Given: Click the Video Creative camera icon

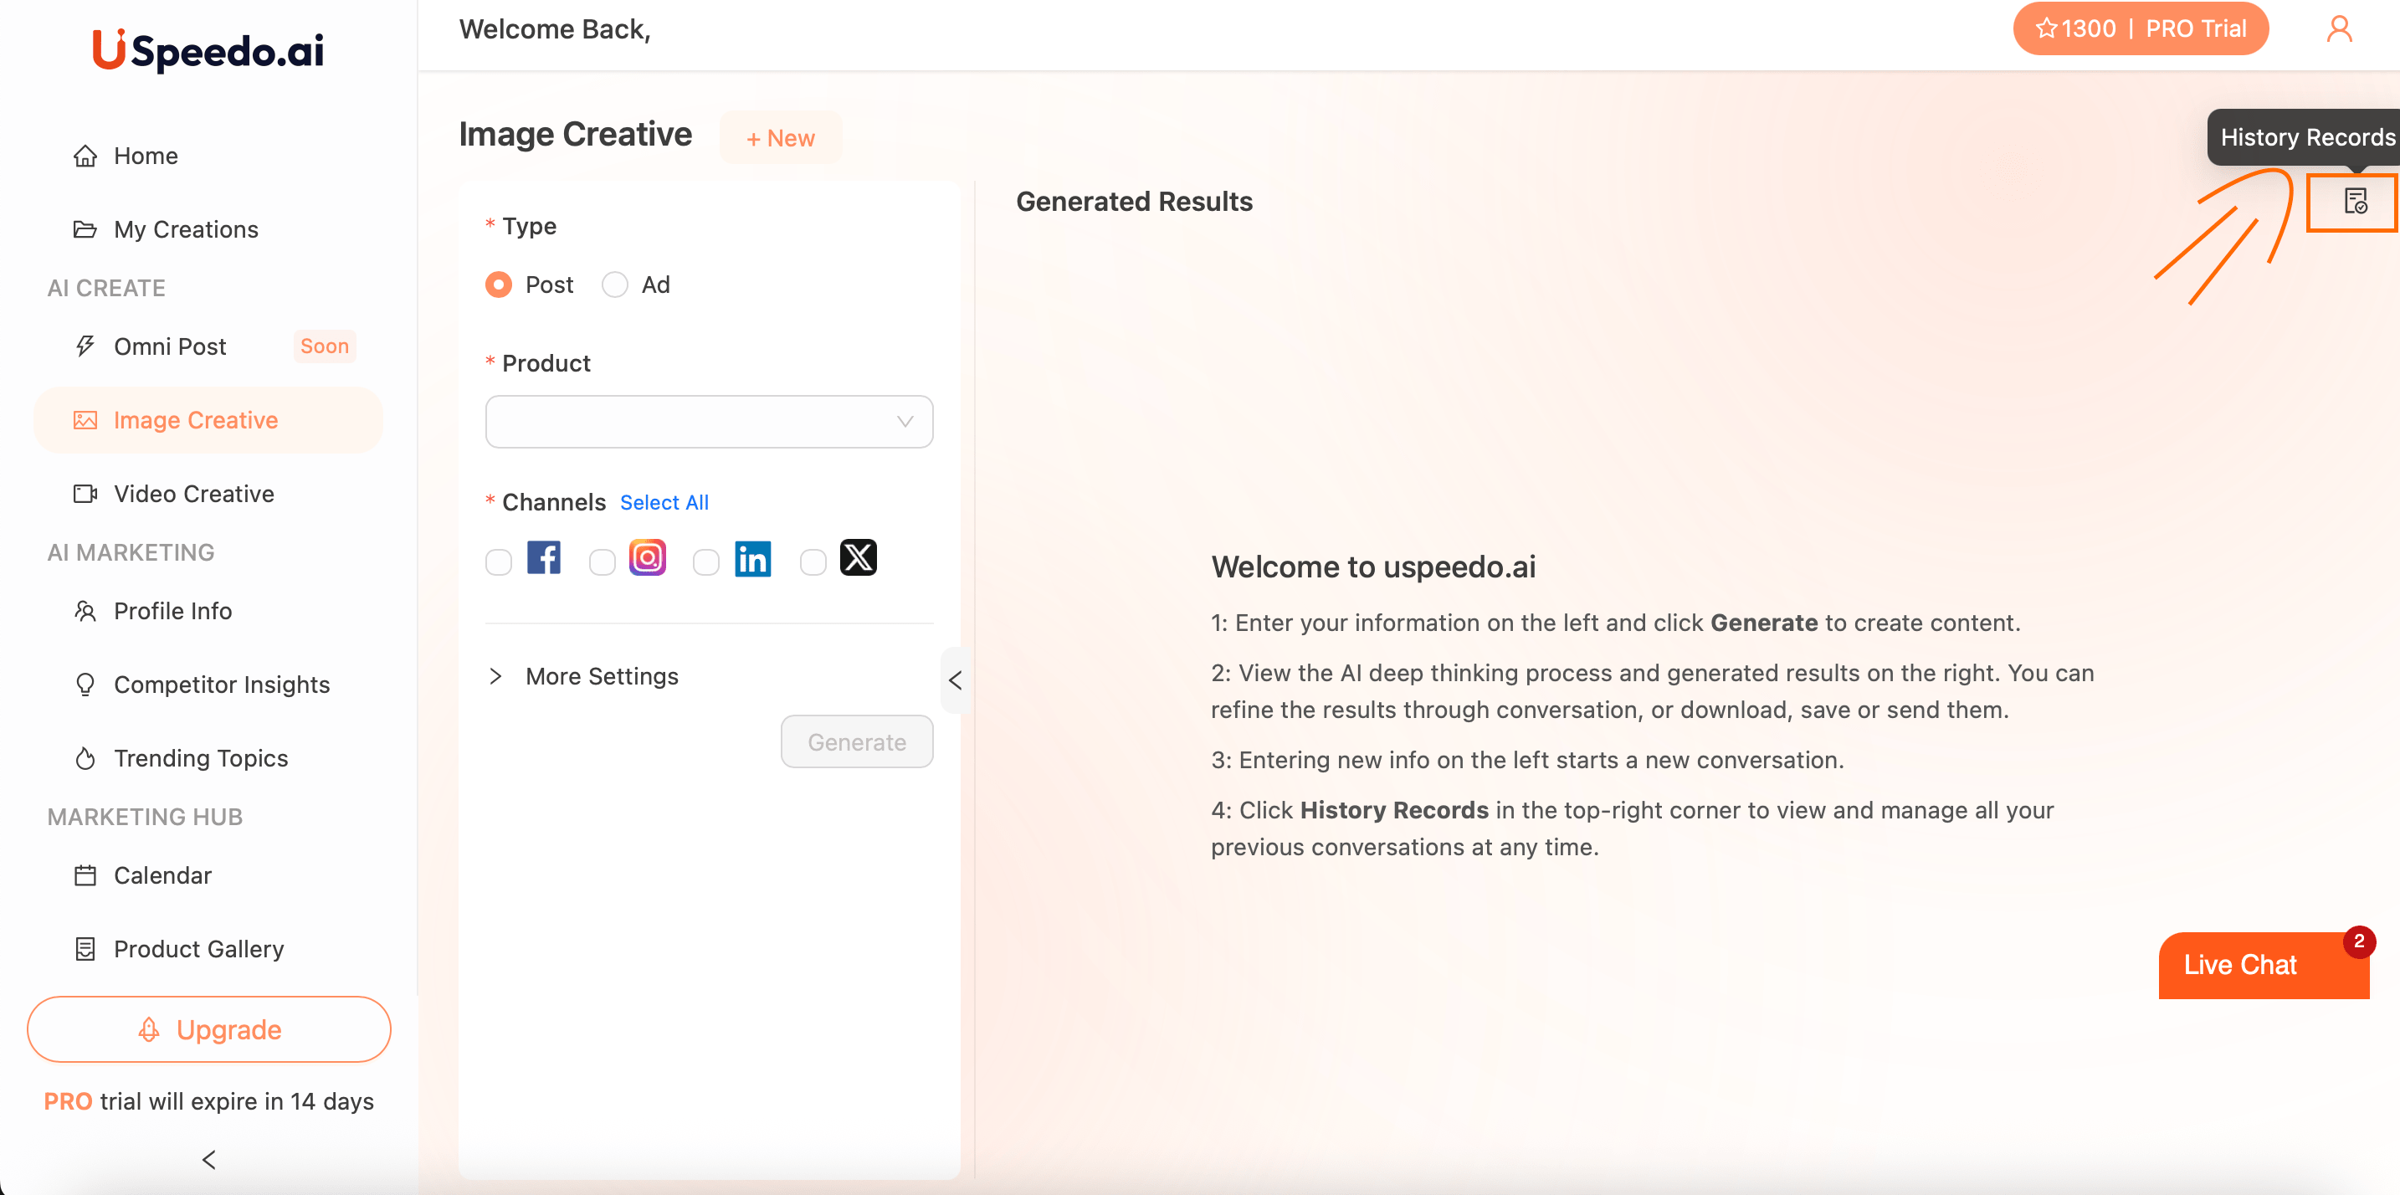Looking at the screenshot, I should (85, 494).
